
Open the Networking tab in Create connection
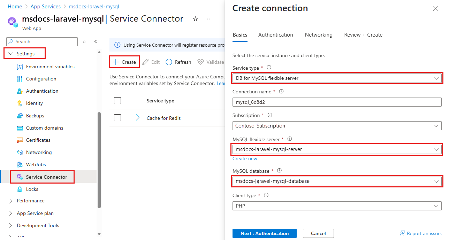pyautogui.click(x=318, y=35)
